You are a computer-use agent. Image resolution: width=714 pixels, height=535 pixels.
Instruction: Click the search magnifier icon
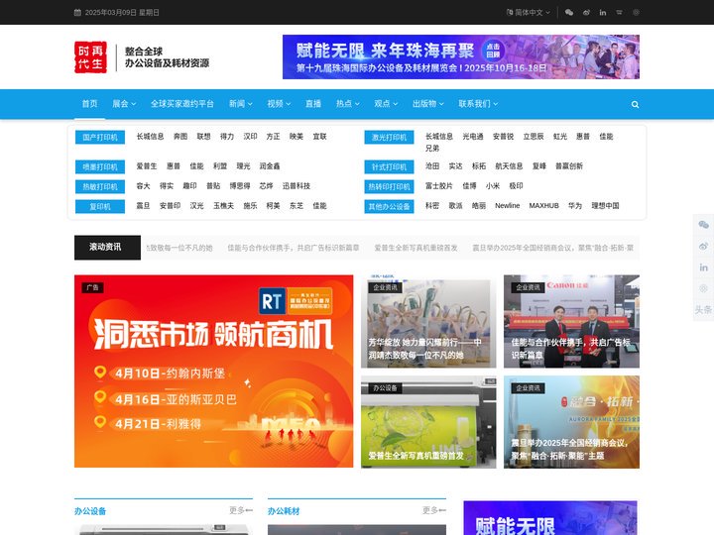tap(635, 104)
